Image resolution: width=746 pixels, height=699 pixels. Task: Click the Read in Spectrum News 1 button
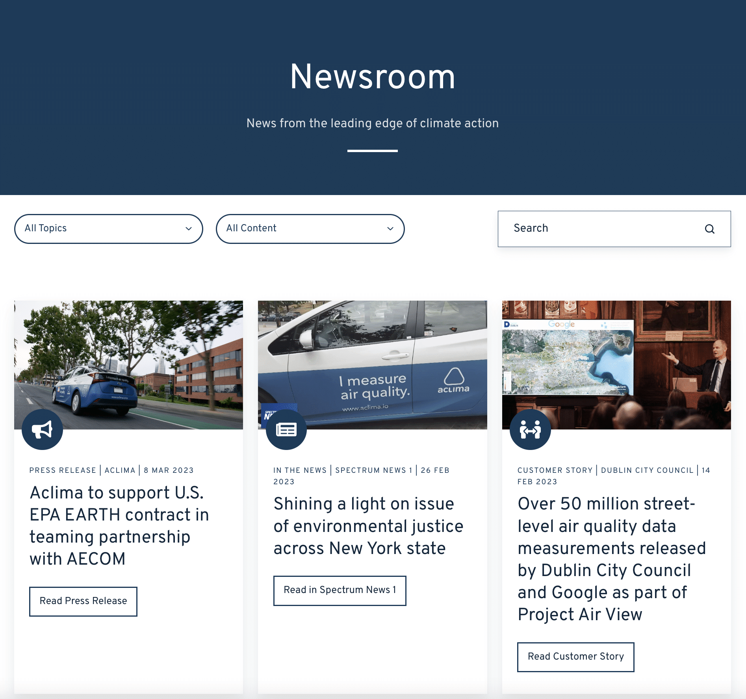(x=340, y=590)
